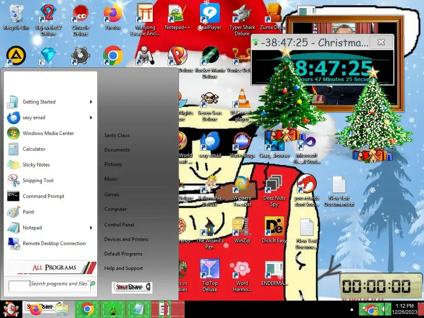Launch Water Bugs desktop shortcut
424x318 pixels.
coord(242,145)
